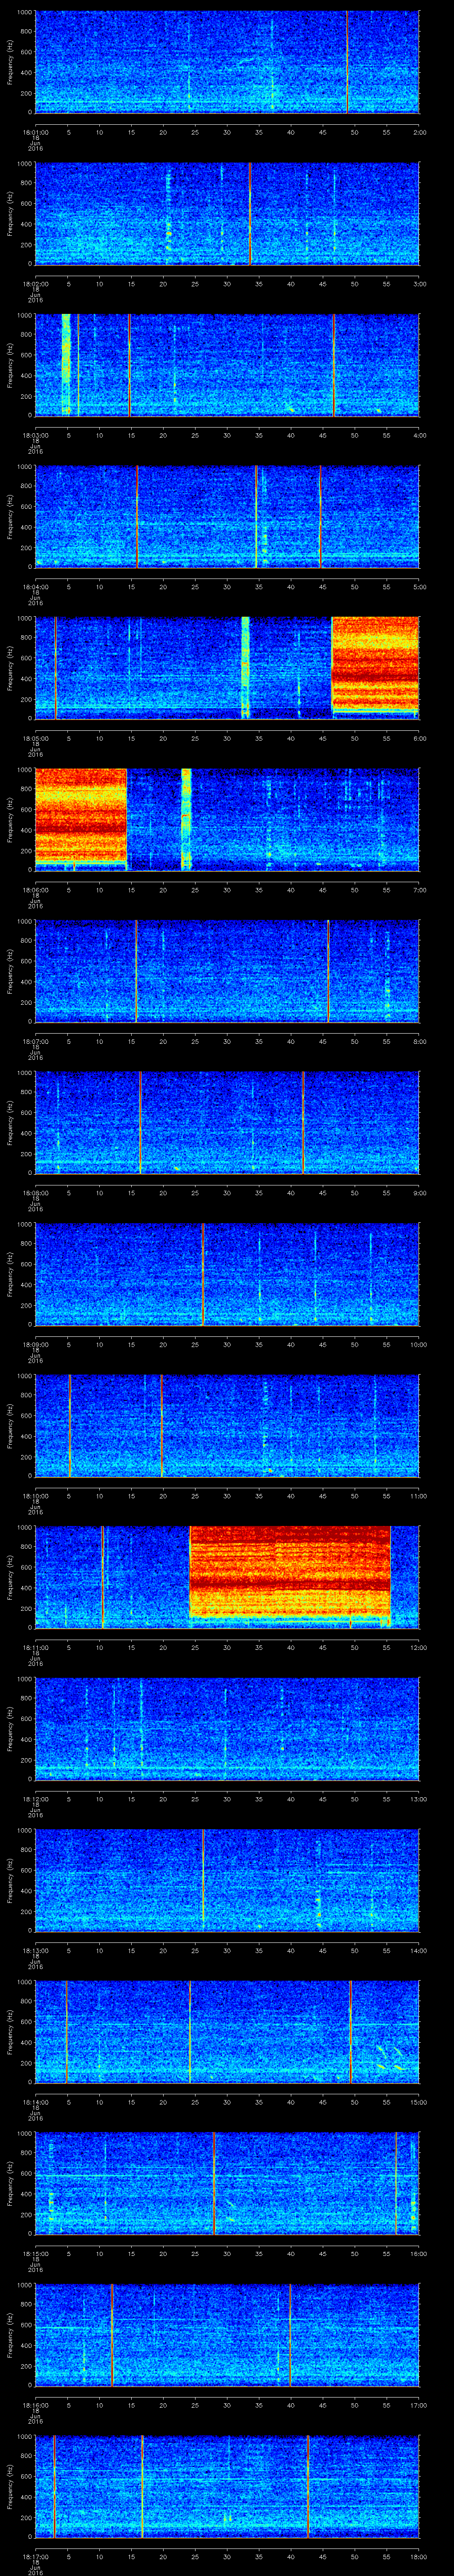Click the '10:00' end time label
454x2576 pixels.
tap(418, 1344)
